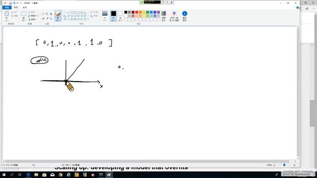Pick the red color swatch
317x178 pixels.
click(x=137, y=12)
